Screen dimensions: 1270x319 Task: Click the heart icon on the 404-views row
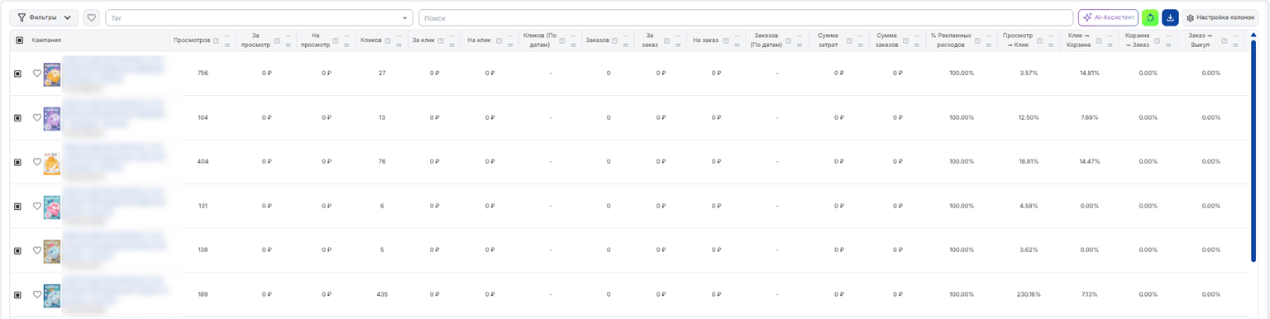(x=36, y=161)
